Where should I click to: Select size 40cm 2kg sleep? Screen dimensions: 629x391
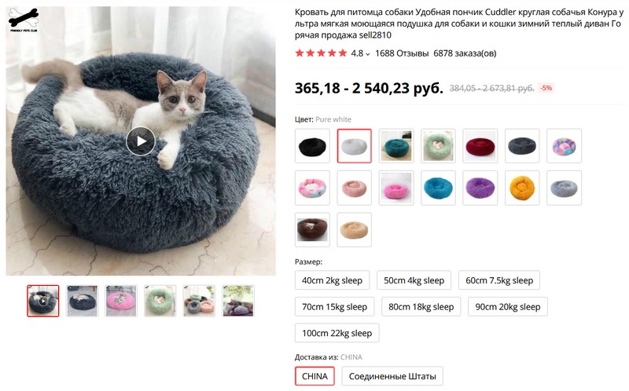pos(333,280)
